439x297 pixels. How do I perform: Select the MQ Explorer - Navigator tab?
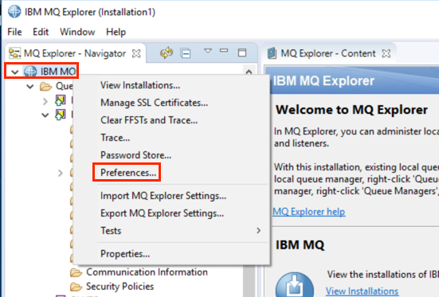[x=75, y=53]
